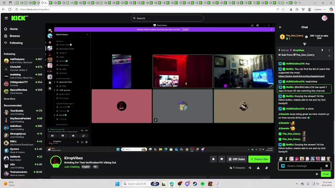Image resolution: width=335 pixels, height=188 pixels.
Task: Expand 2Swish Nation server dropdown
Action: (87, 34)
